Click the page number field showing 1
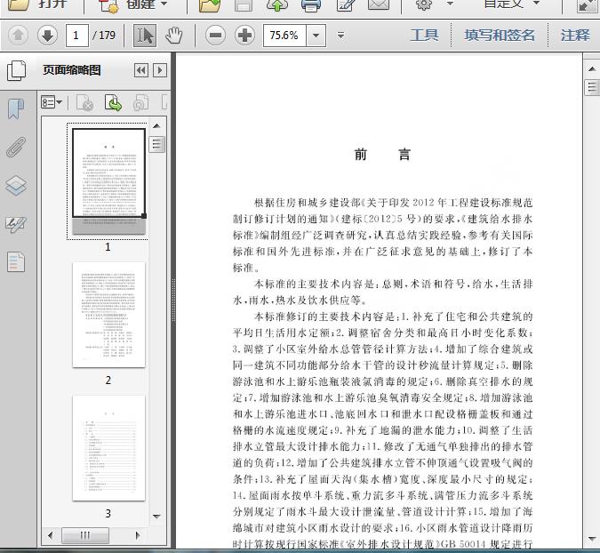The height and width of the screenshot is (553, 600). pyautogui.click(x=77, y=36)
